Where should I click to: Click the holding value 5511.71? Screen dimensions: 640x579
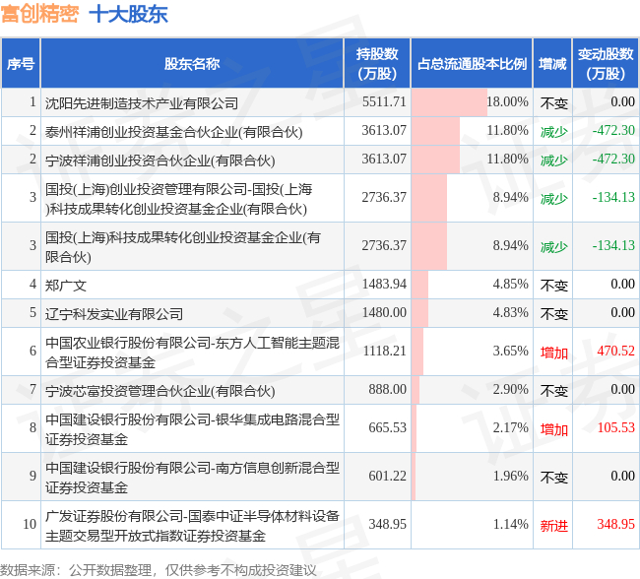[384, 101]
